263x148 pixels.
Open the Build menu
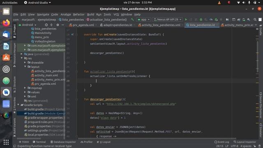90,14
